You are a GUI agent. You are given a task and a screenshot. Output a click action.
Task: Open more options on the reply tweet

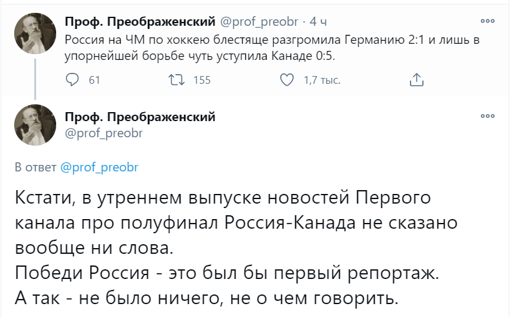[486, 117]
